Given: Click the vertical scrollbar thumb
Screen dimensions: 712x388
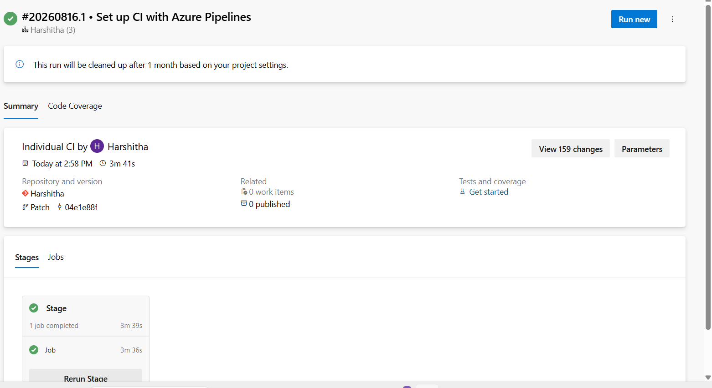Looking at the screenshot, I should point(708,167).
